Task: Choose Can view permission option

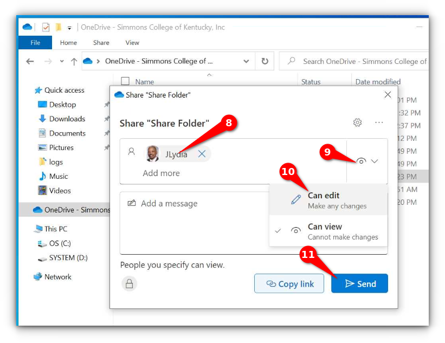Action: pos(328,231)
